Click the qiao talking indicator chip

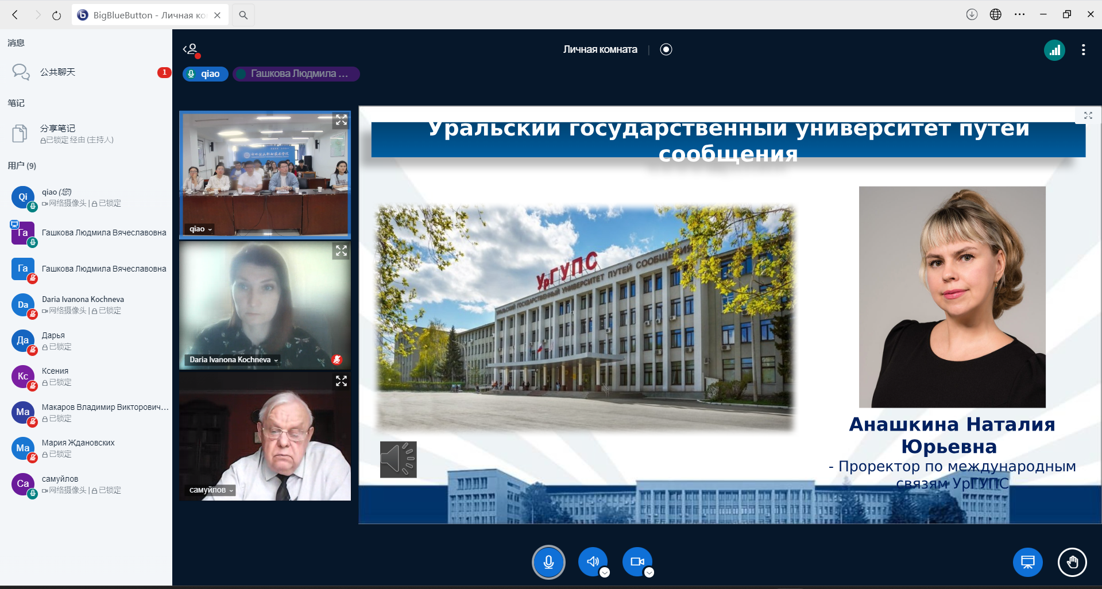click(x=205, y=74)
